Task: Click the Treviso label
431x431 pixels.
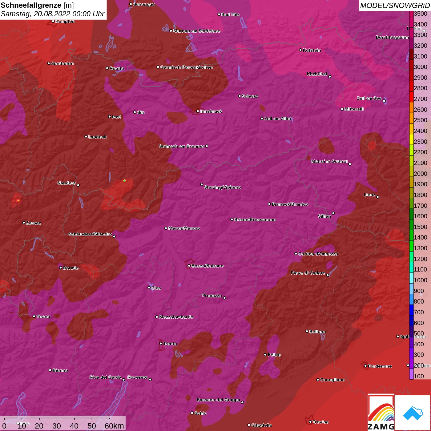Action: (321, 422)
